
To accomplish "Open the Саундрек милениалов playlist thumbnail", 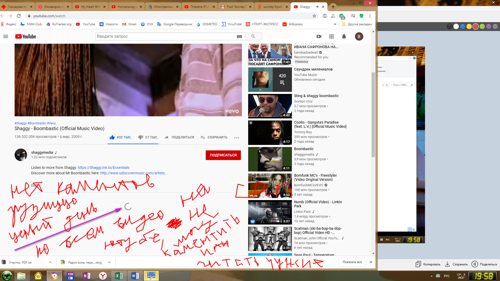I will pos(270,80).
